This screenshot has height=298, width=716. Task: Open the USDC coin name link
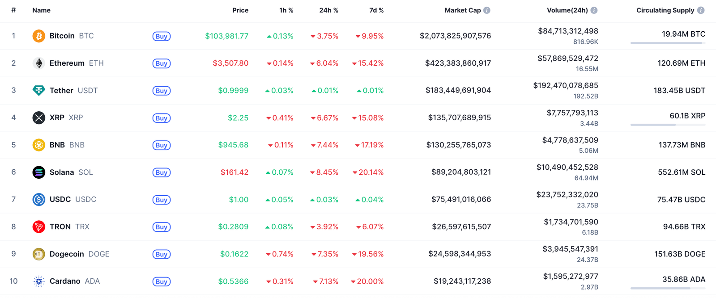(60, 199)
